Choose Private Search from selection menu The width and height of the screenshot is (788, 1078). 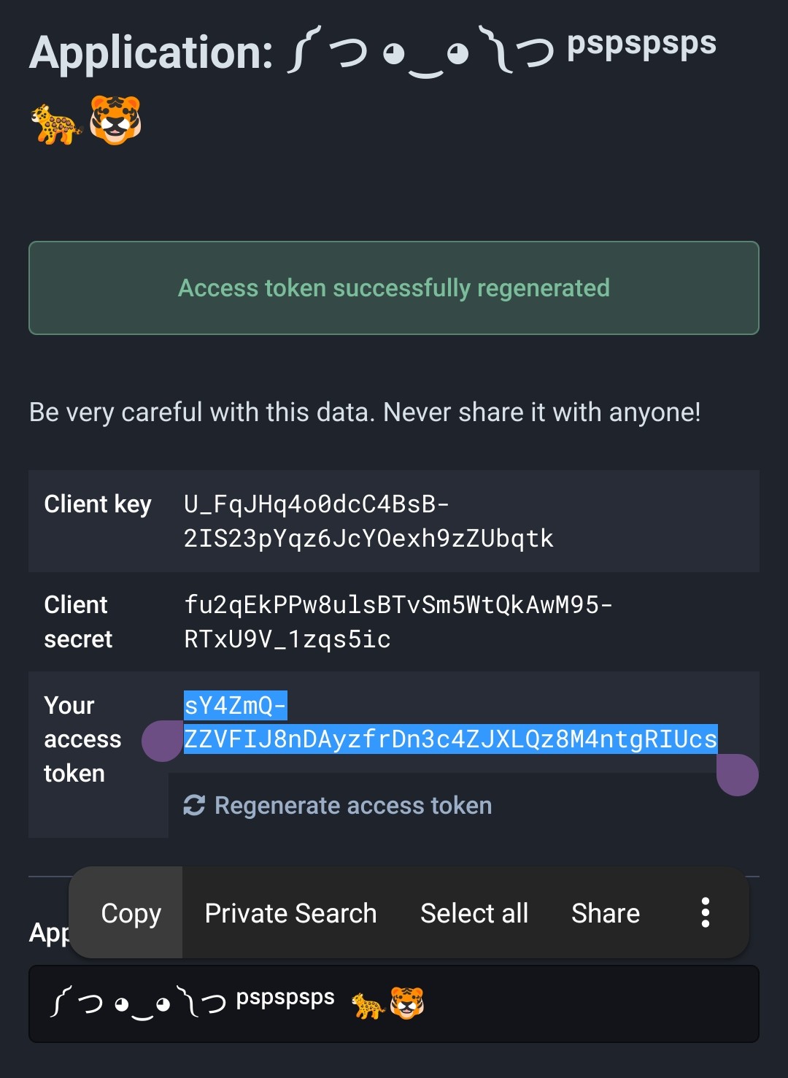tap(290, 913)
